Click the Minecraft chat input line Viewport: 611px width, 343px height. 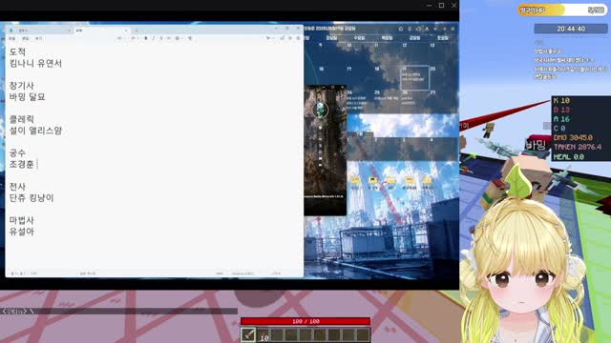point(118,312)
